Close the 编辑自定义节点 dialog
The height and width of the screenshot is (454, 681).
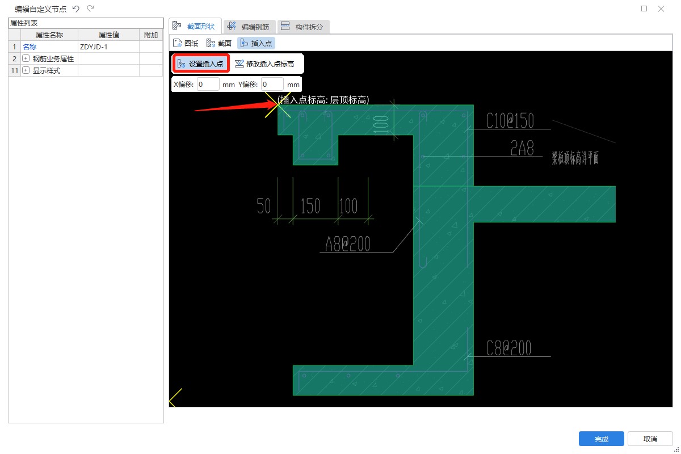[661, 9]
